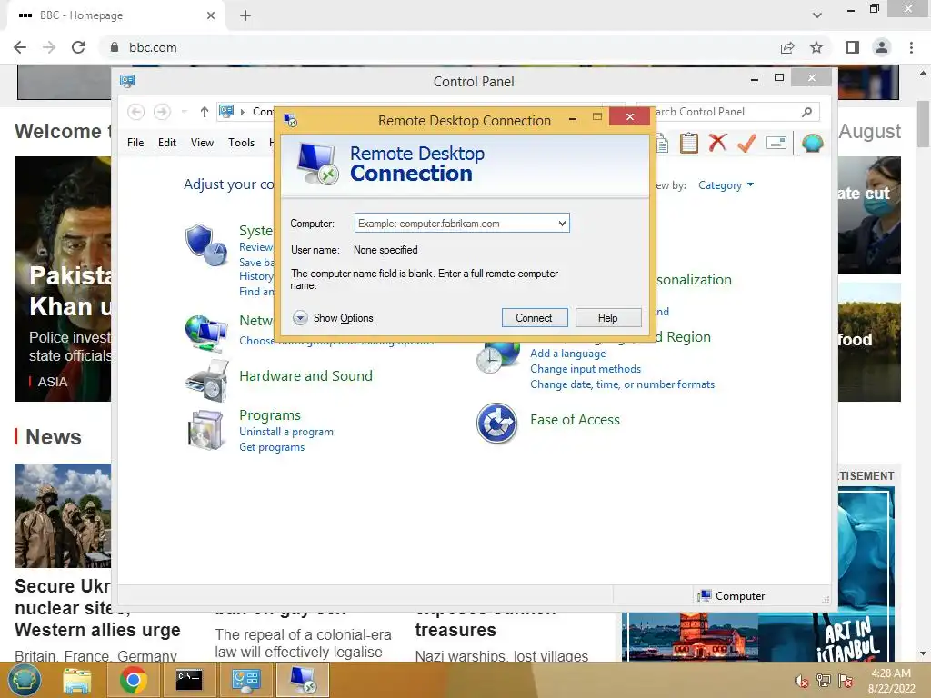
Task: Click the Action Center flag tray icon
Action: [846, 681]
